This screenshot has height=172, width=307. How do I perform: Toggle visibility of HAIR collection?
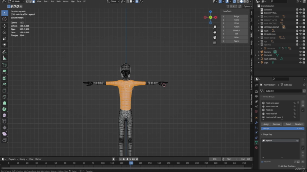[x=300, y=31]
